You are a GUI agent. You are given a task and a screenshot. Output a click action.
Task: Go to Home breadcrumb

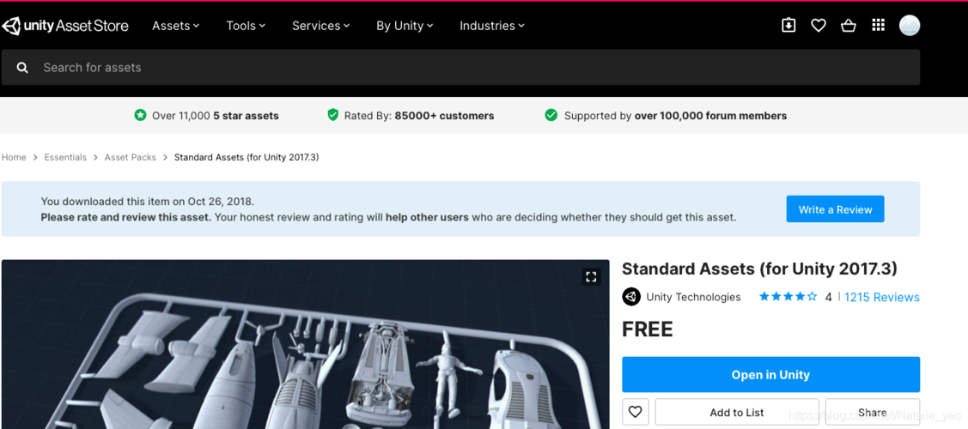(14, 157)
